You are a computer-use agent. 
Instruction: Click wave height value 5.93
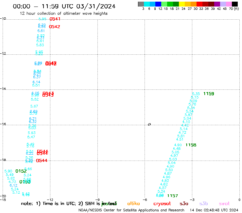pos(32,133)
